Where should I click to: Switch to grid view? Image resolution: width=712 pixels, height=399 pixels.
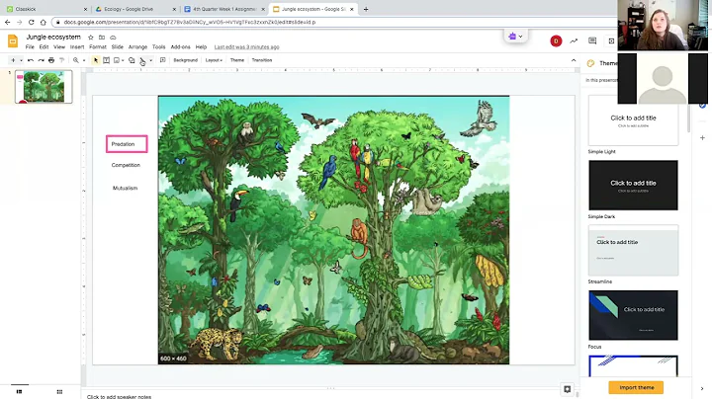click(x=59, y=392)
